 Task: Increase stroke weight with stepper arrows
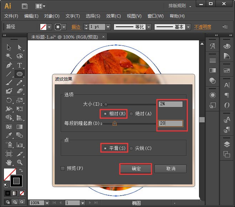pos(86,26)
